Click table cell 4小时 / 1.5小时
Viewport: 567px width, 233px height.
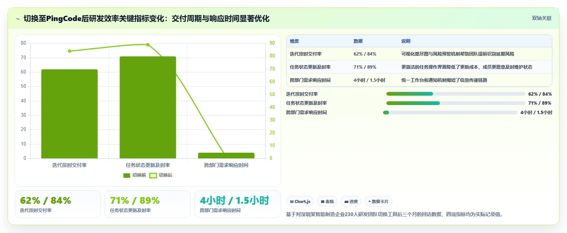pyautogui.click(x=369, y=80)
